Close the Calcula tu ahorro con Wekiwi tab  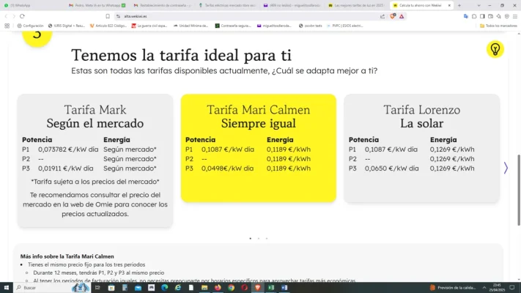click(449, 5)
